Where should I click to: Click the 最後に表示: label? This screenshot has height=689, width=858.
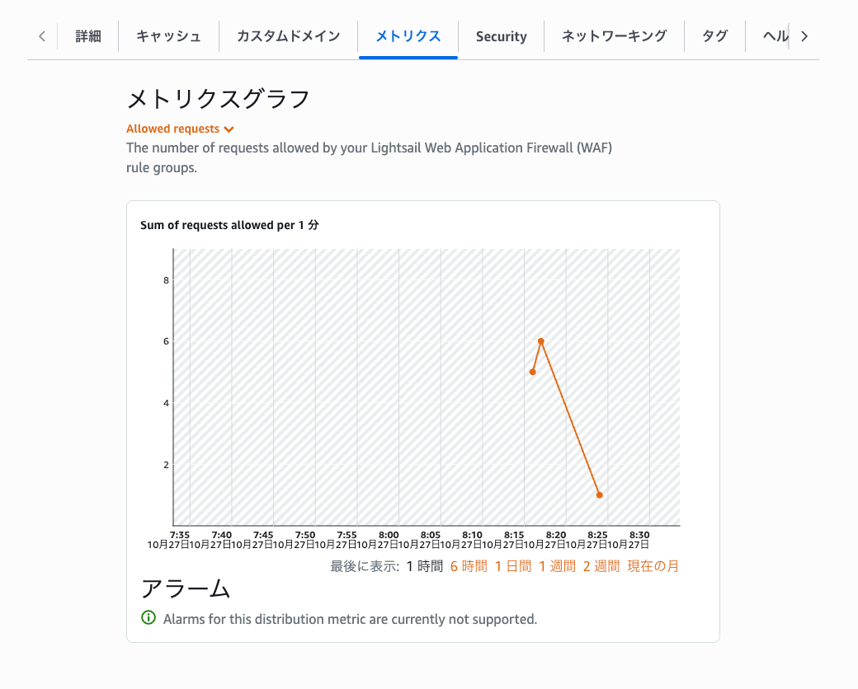point(365,566)
